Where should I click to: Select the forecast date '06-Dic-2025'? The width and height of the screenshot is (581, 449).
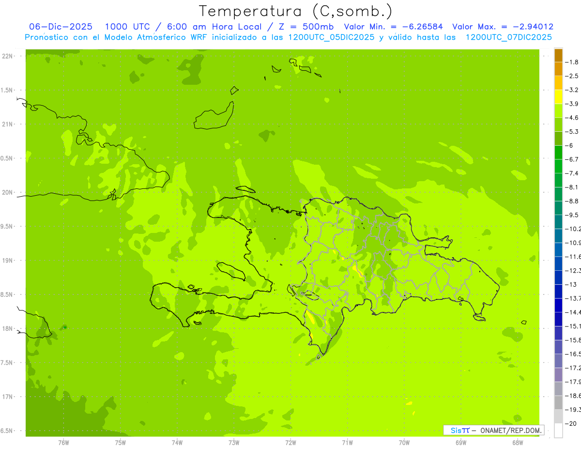[61, 27]
